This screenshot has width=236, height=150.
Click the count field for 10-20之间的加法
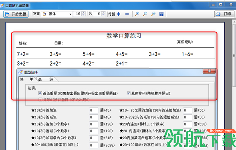[188, 110]
